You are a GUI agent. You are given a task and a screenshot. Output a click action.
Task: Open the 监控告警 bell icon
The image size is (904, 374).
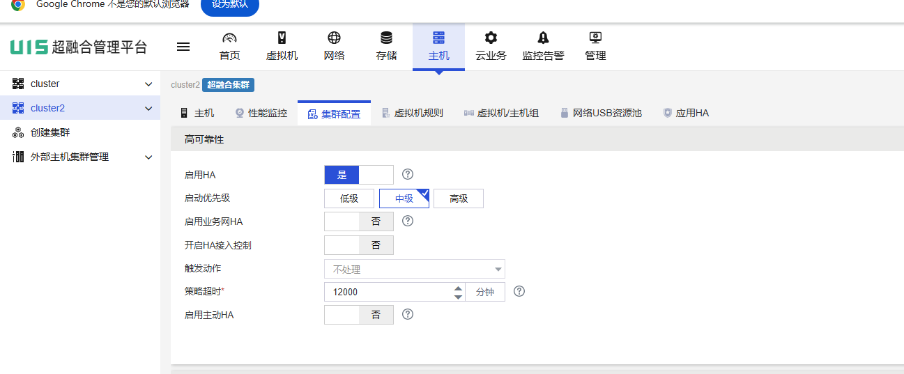click(x=543, y=38)
